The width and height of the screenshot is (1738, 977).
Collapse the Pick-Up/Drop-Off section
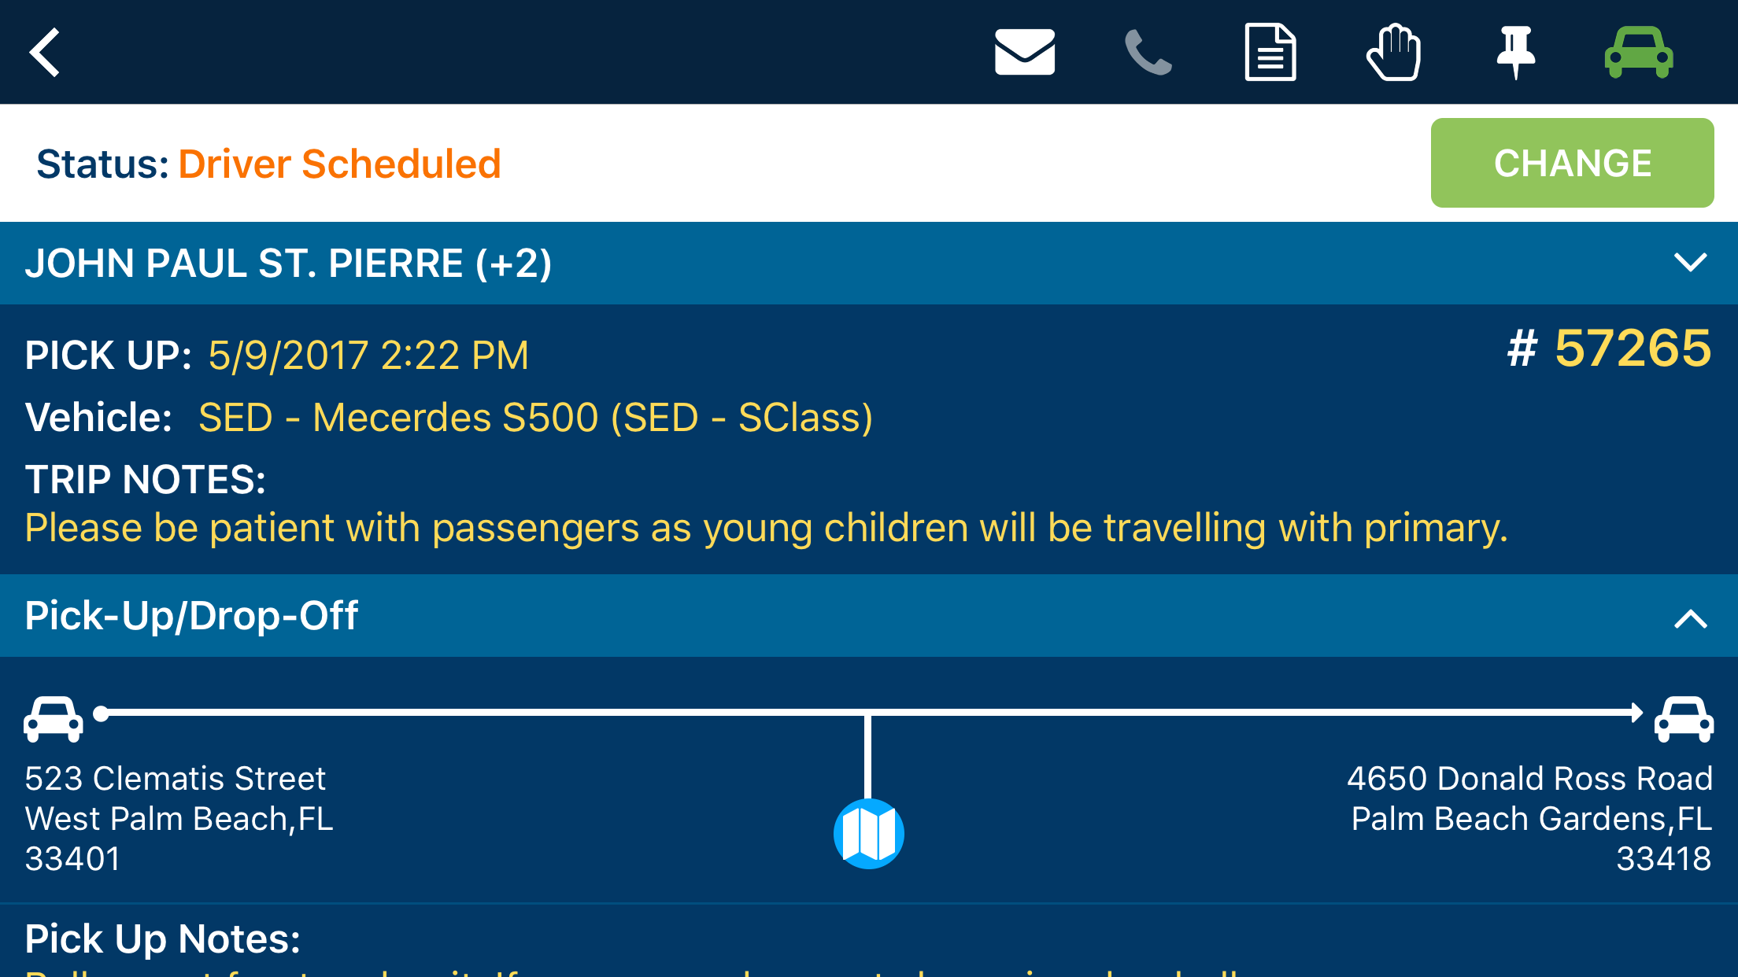(1690, 619)
